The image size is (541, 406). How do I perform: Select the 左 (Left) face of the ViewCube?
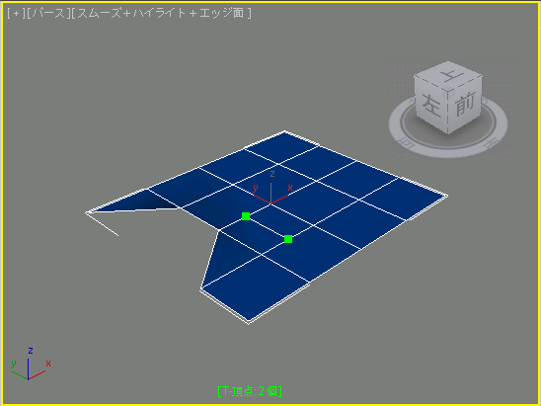[x=431, y=105]
